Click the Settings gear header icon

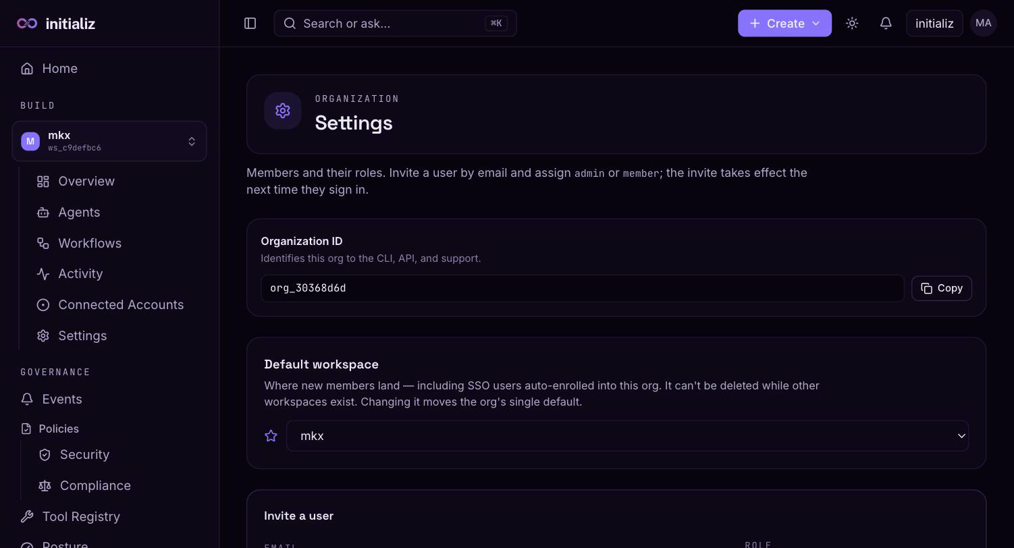[283, 111]
